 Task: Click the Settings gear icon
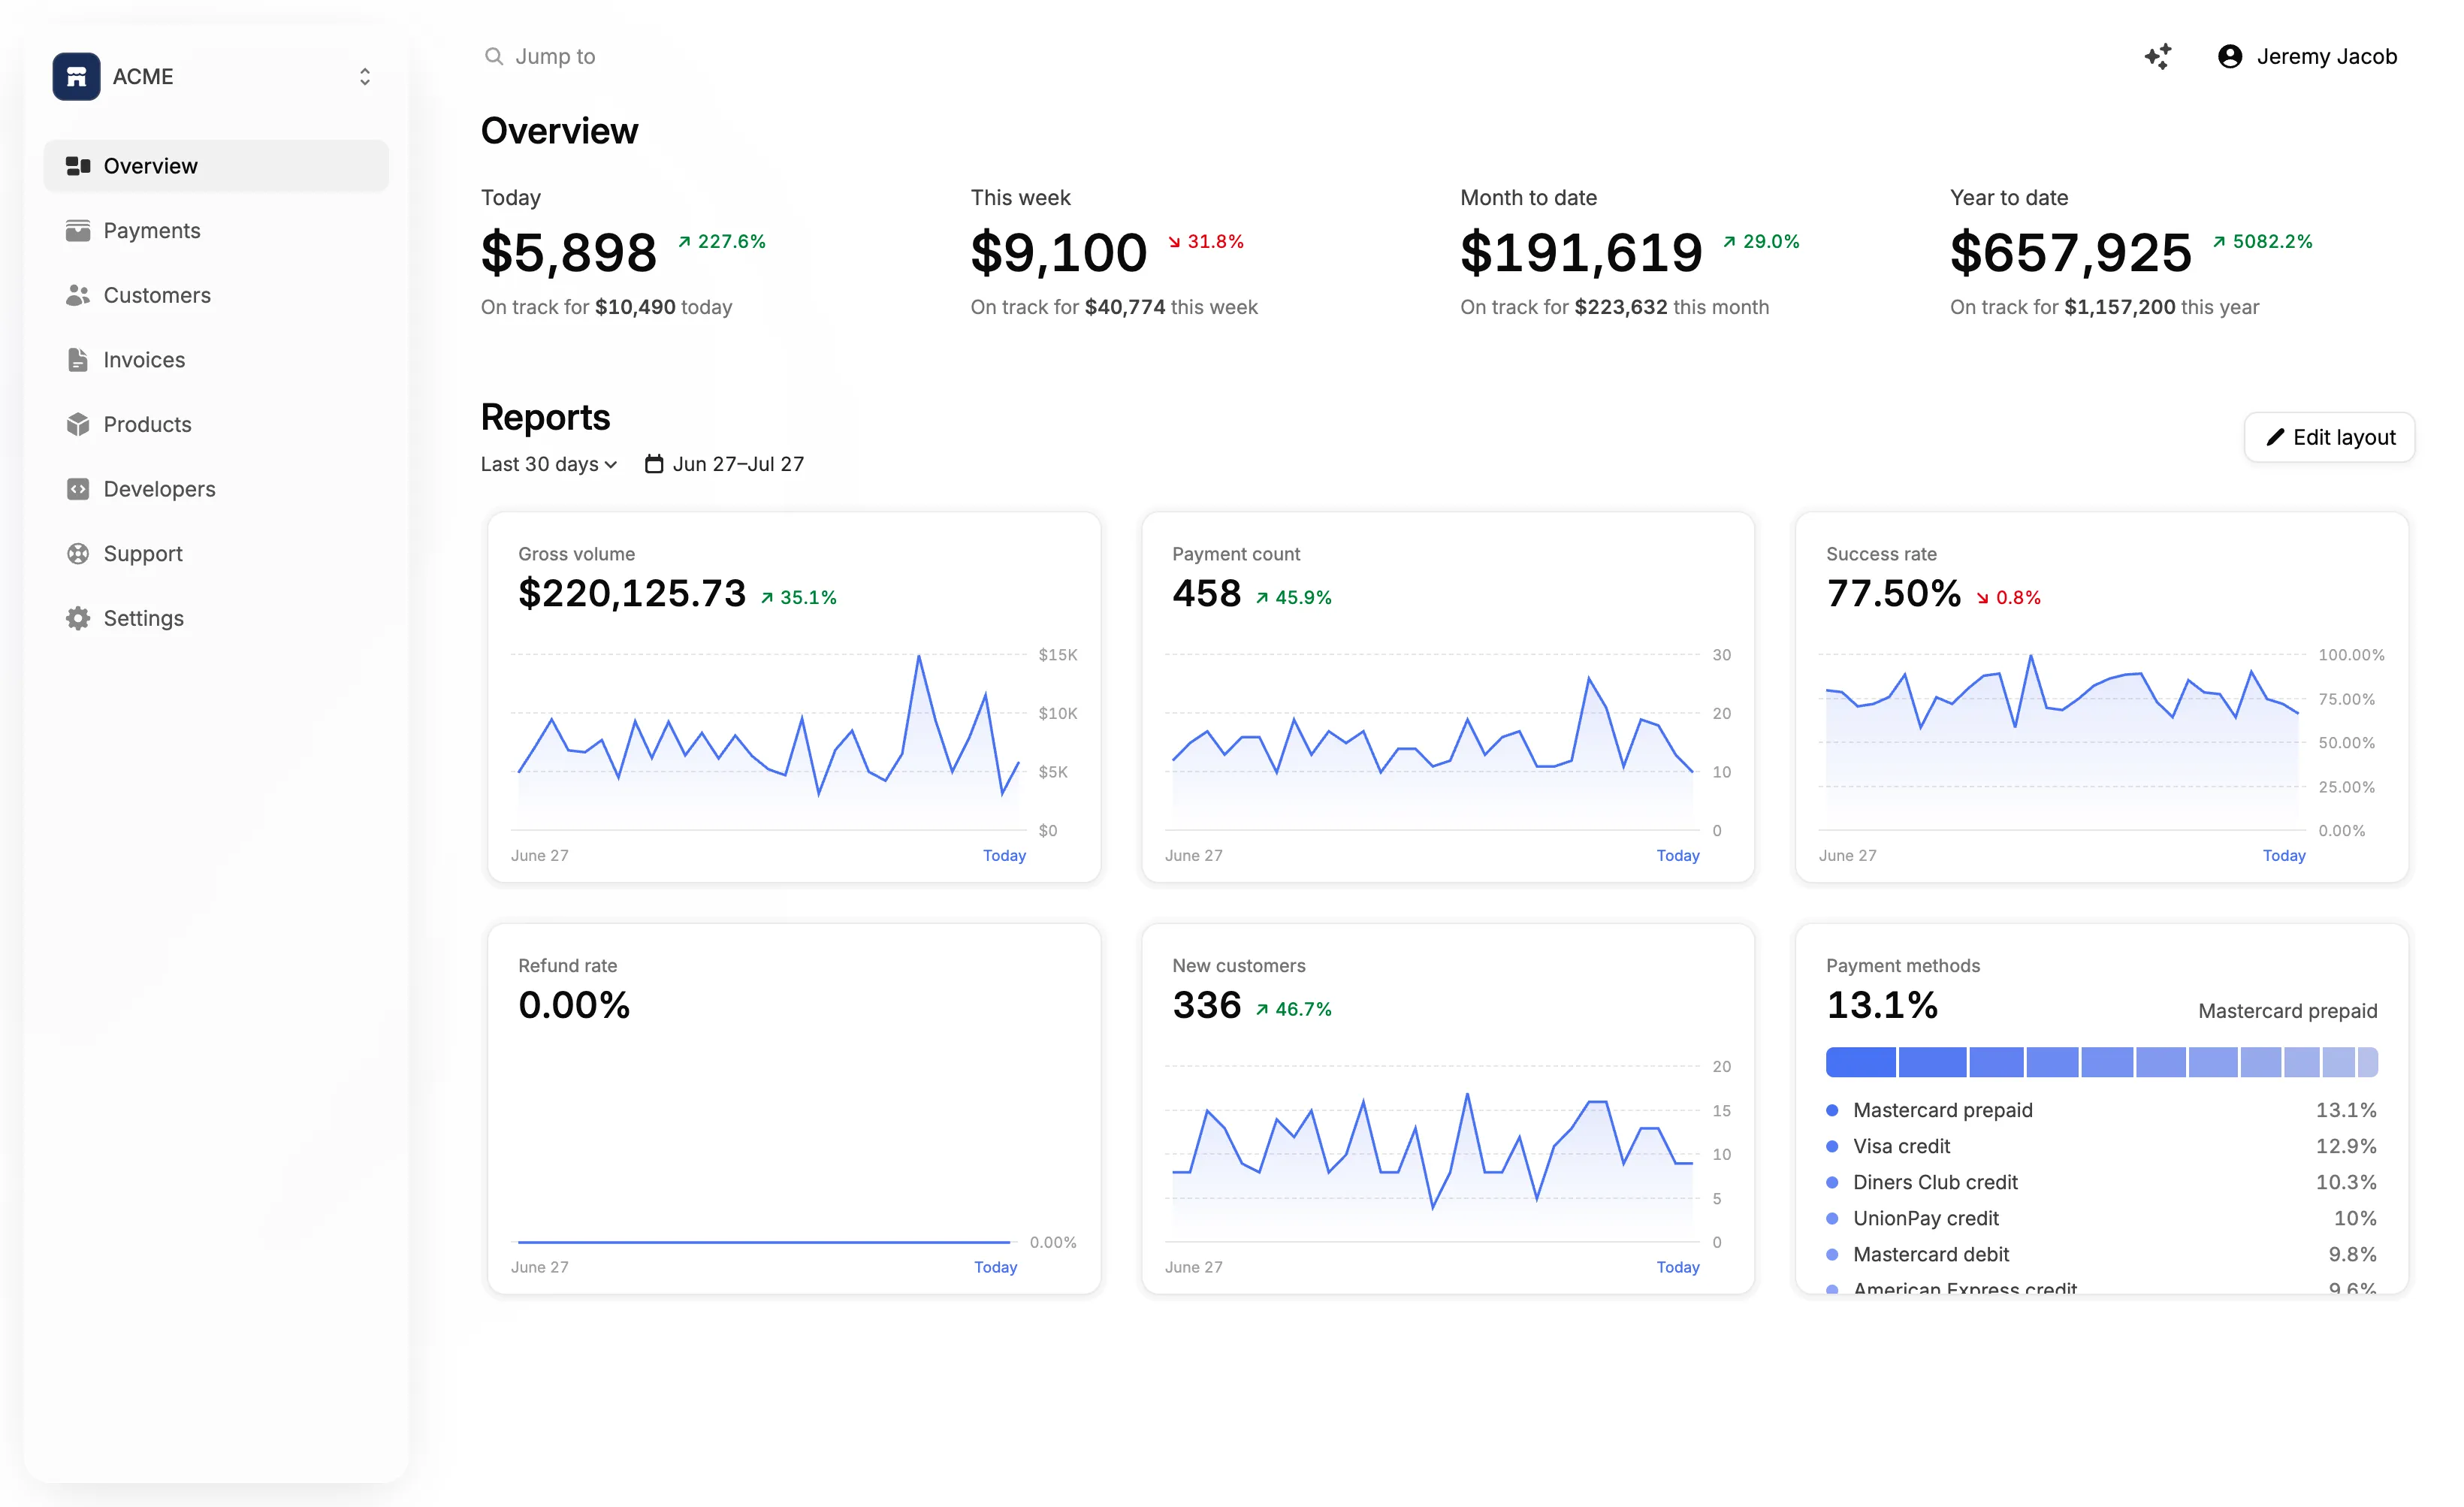pyautogui.click(x=78, y=618)
